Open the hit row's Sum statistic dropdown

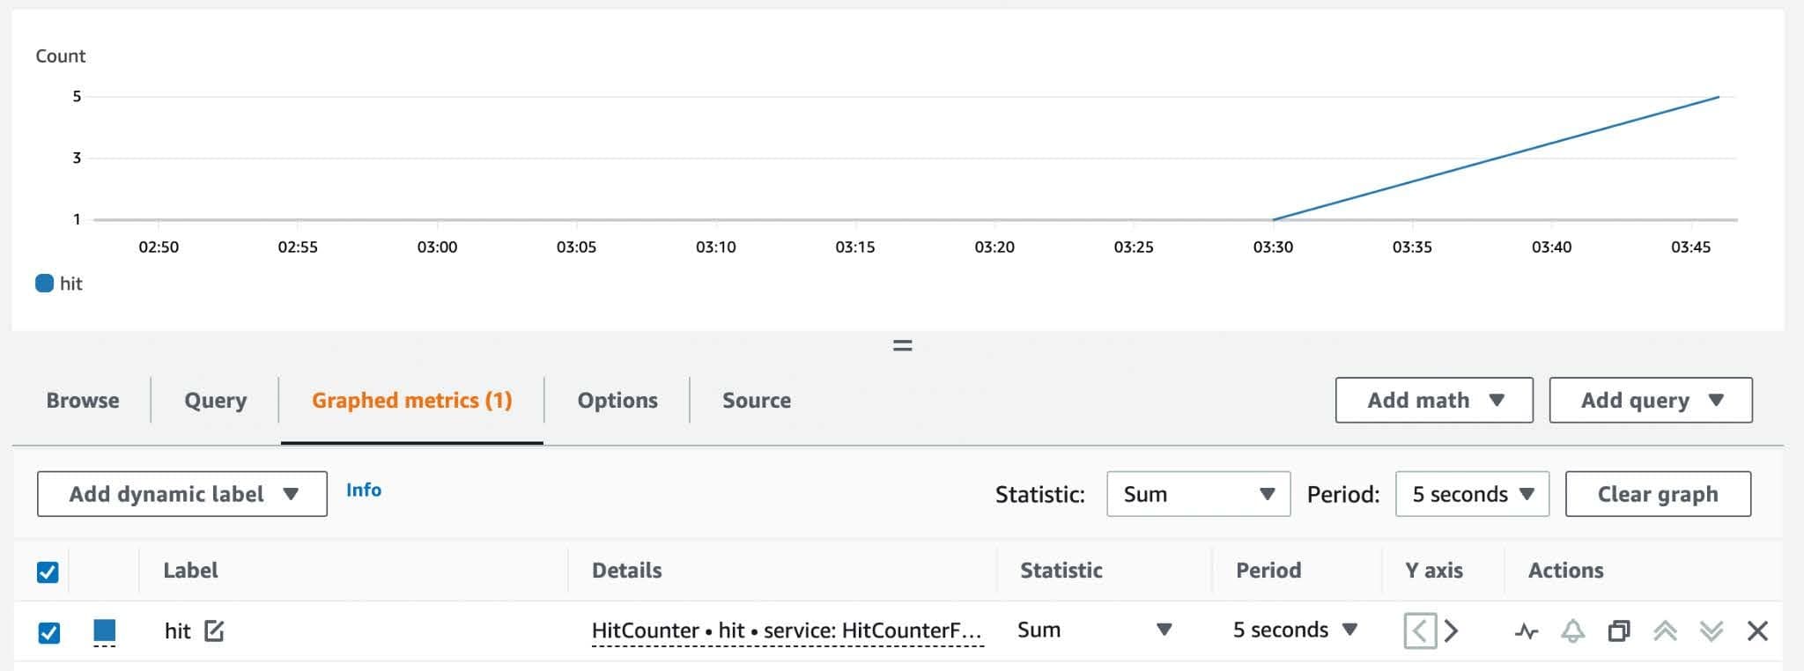(x=1095, y=630)
